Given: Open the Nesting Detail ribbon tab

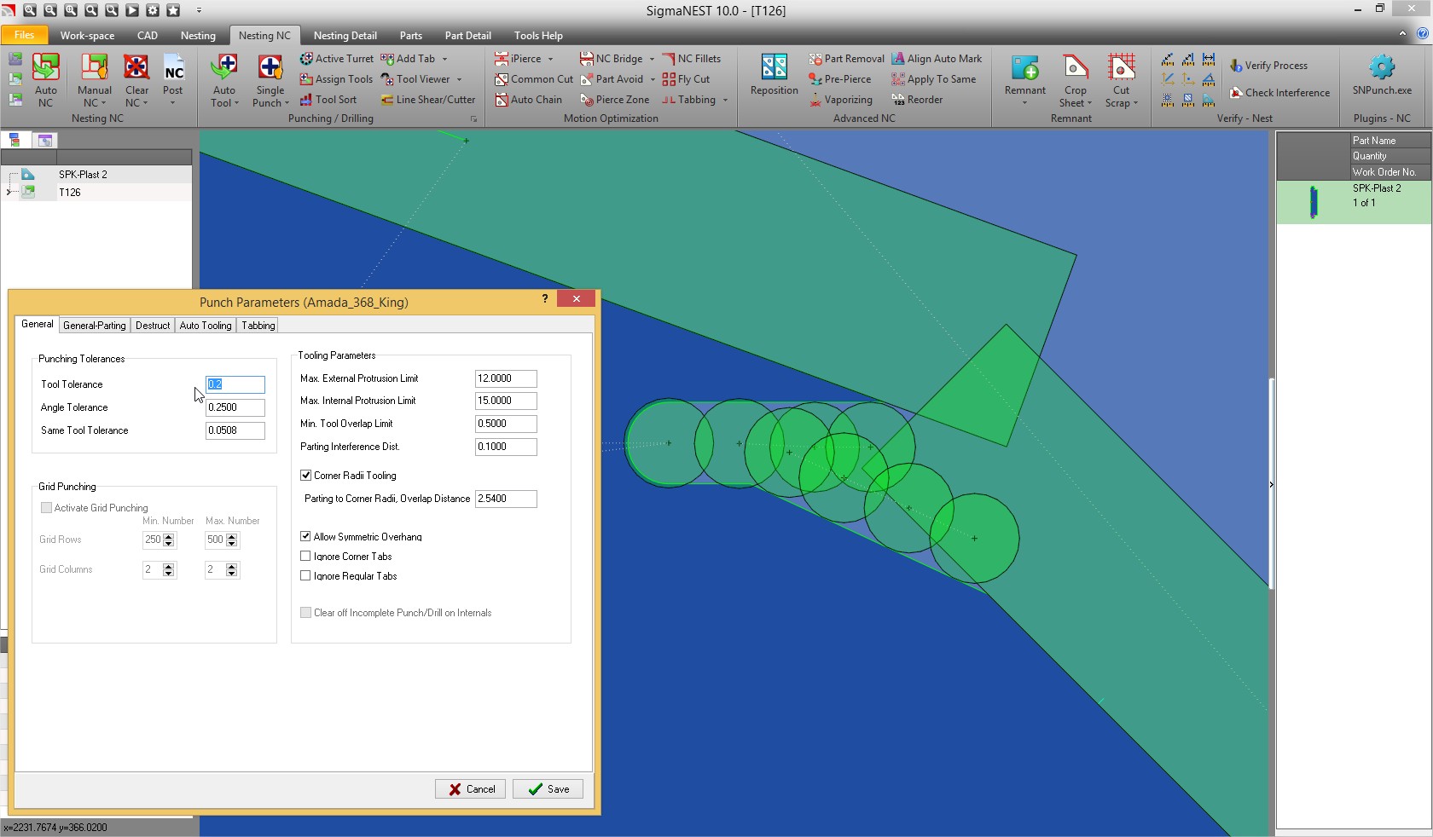Looking at the screenshot, I should tap(345, 36).
